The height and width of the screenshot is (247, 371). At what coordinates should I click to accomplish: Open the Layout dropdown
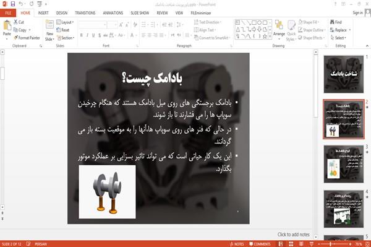65,22
